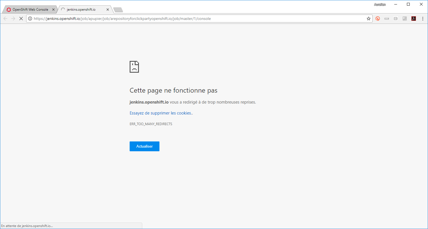
Task: Open the Chrome menu with three dots
Action: (x=423, y=19)
